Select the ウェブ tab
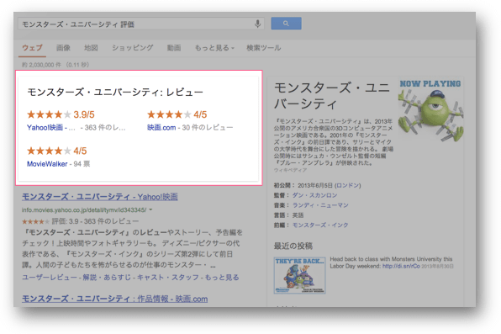Screen dimensions: 501x334 pyautogui.click(x=32, y=48)
